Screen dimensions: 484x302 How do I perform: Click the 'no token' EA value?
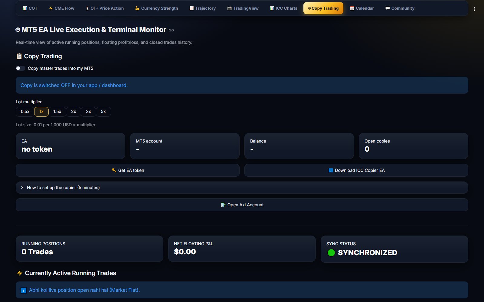(37, 149)
